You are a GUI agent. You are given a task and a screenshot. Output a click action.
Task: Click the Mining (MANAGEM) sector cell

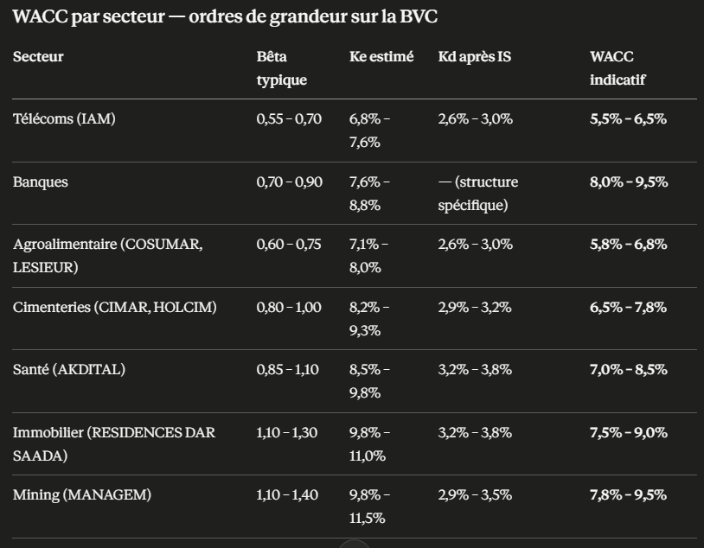tap(82, 495)
